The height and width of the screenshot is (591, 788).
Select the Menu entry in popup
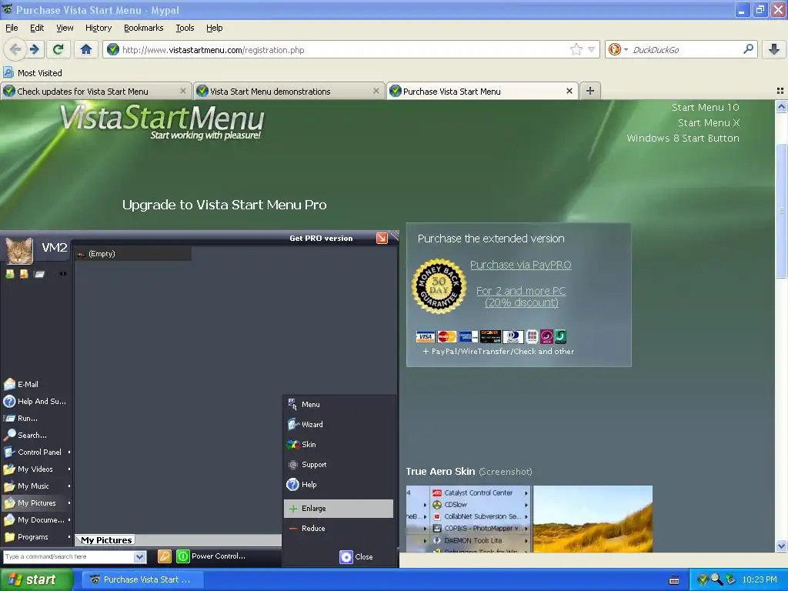pos(339,404)
